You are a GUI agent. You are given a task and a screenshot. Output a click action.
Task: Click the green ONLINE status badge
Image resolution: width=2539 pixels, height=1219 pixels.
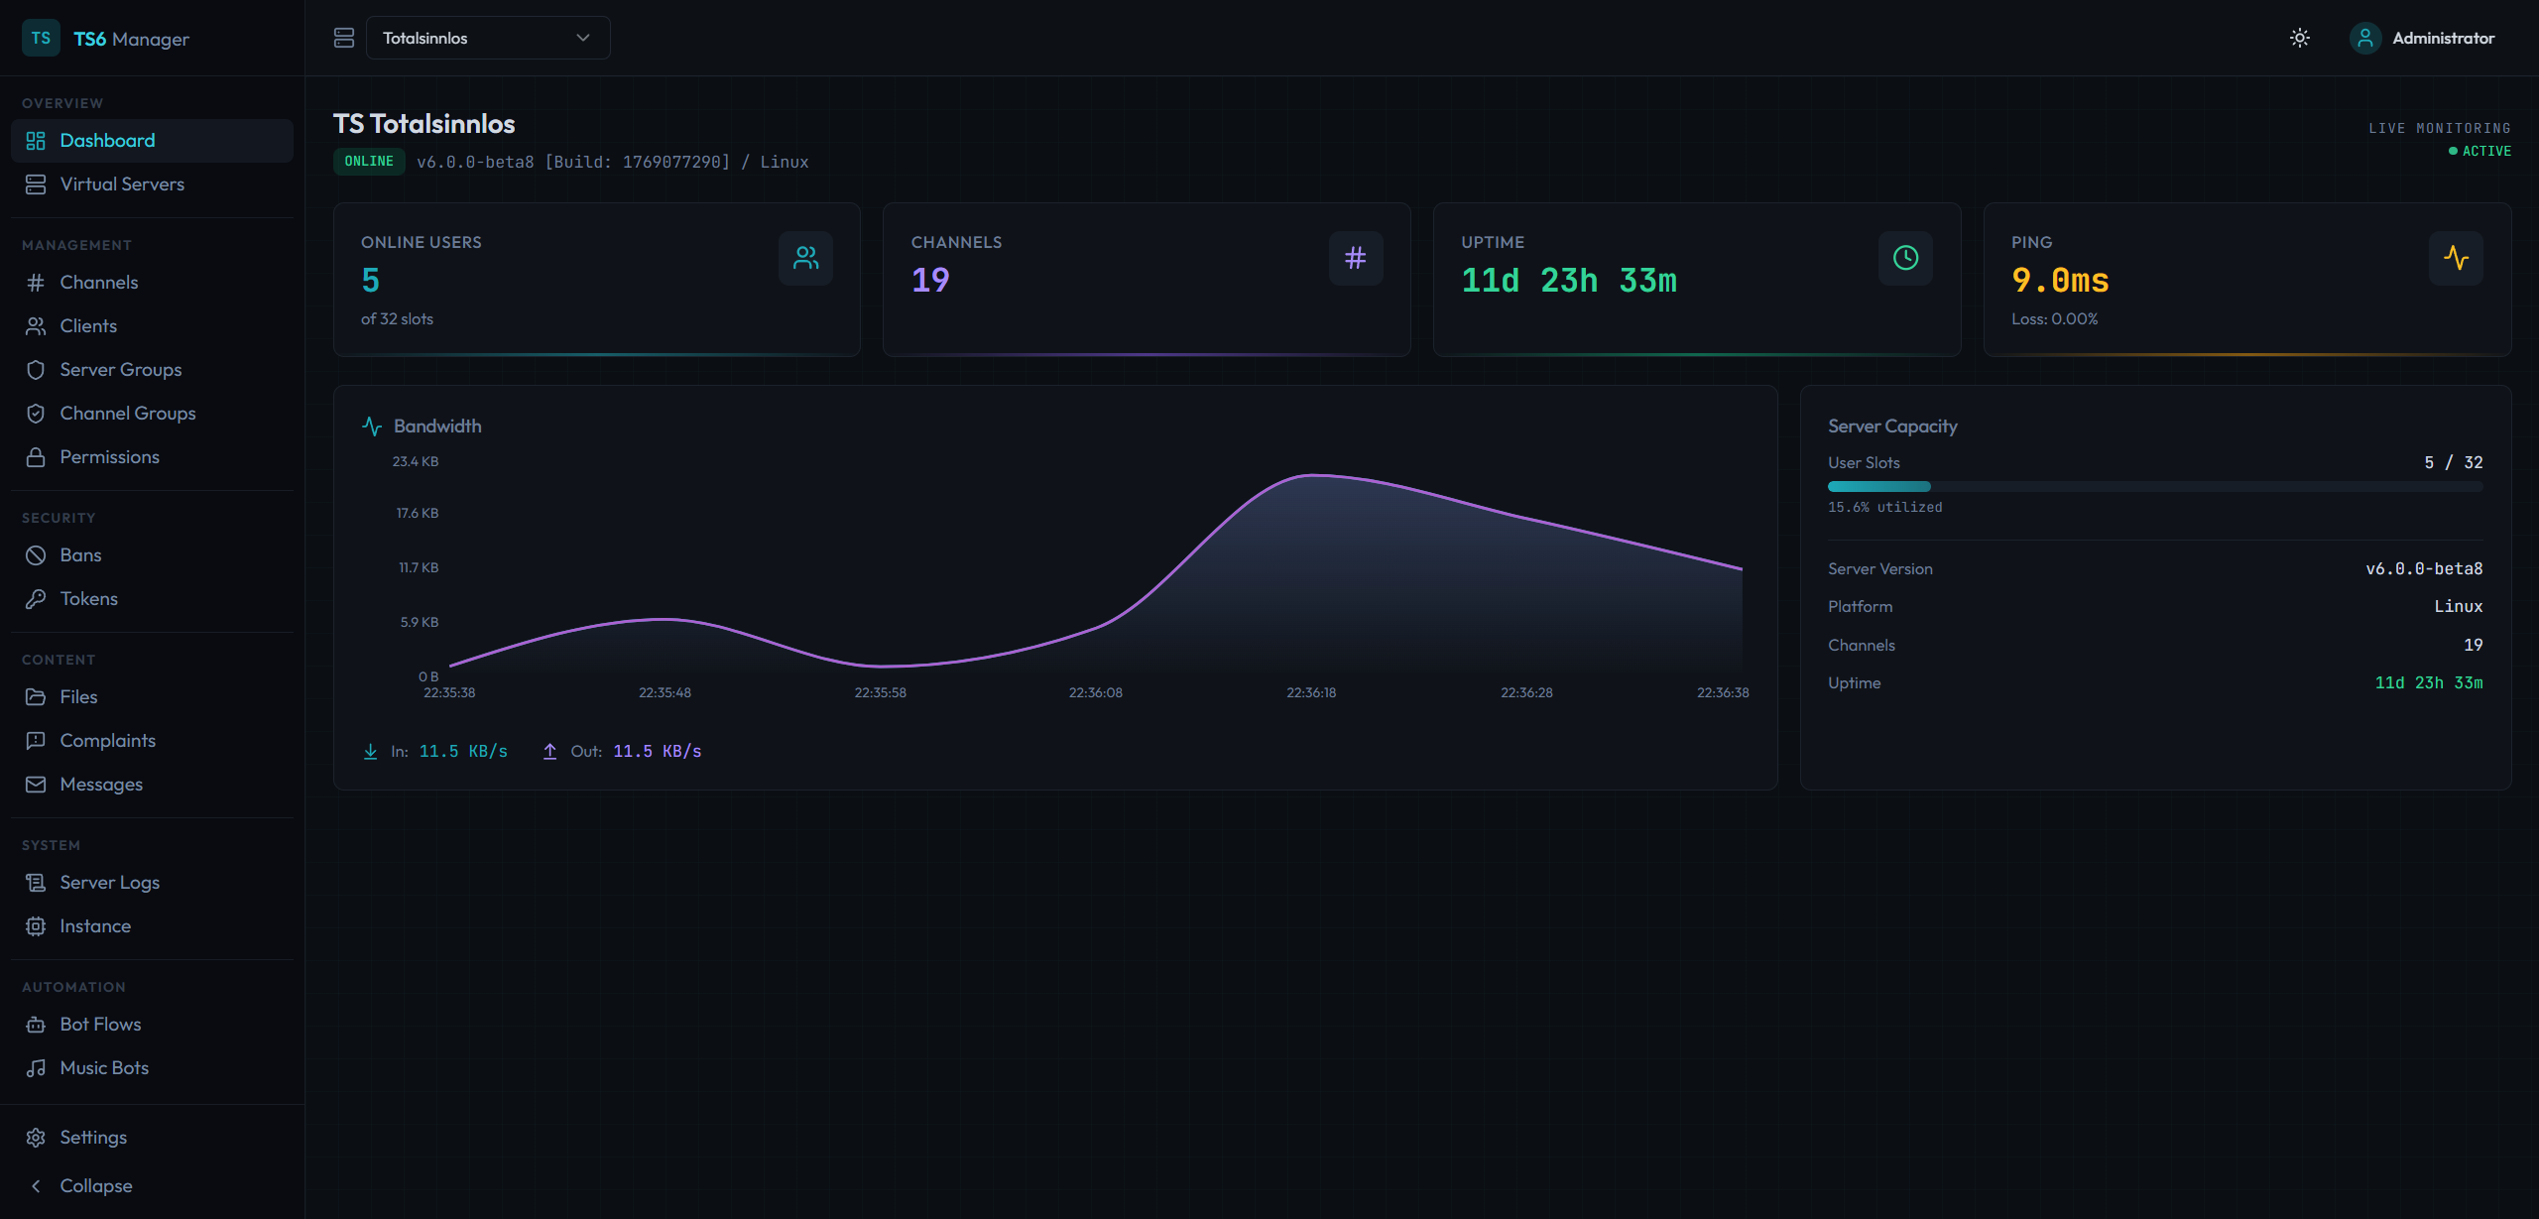pyautogui.click(x=369, y=162)
